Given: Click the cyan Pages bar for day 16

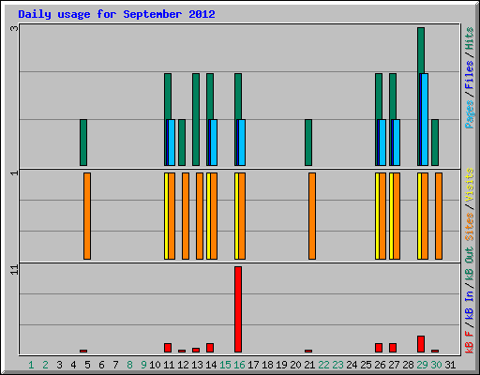Looking at the screenshot, I should pyautogui.click(x=242, y=142).
